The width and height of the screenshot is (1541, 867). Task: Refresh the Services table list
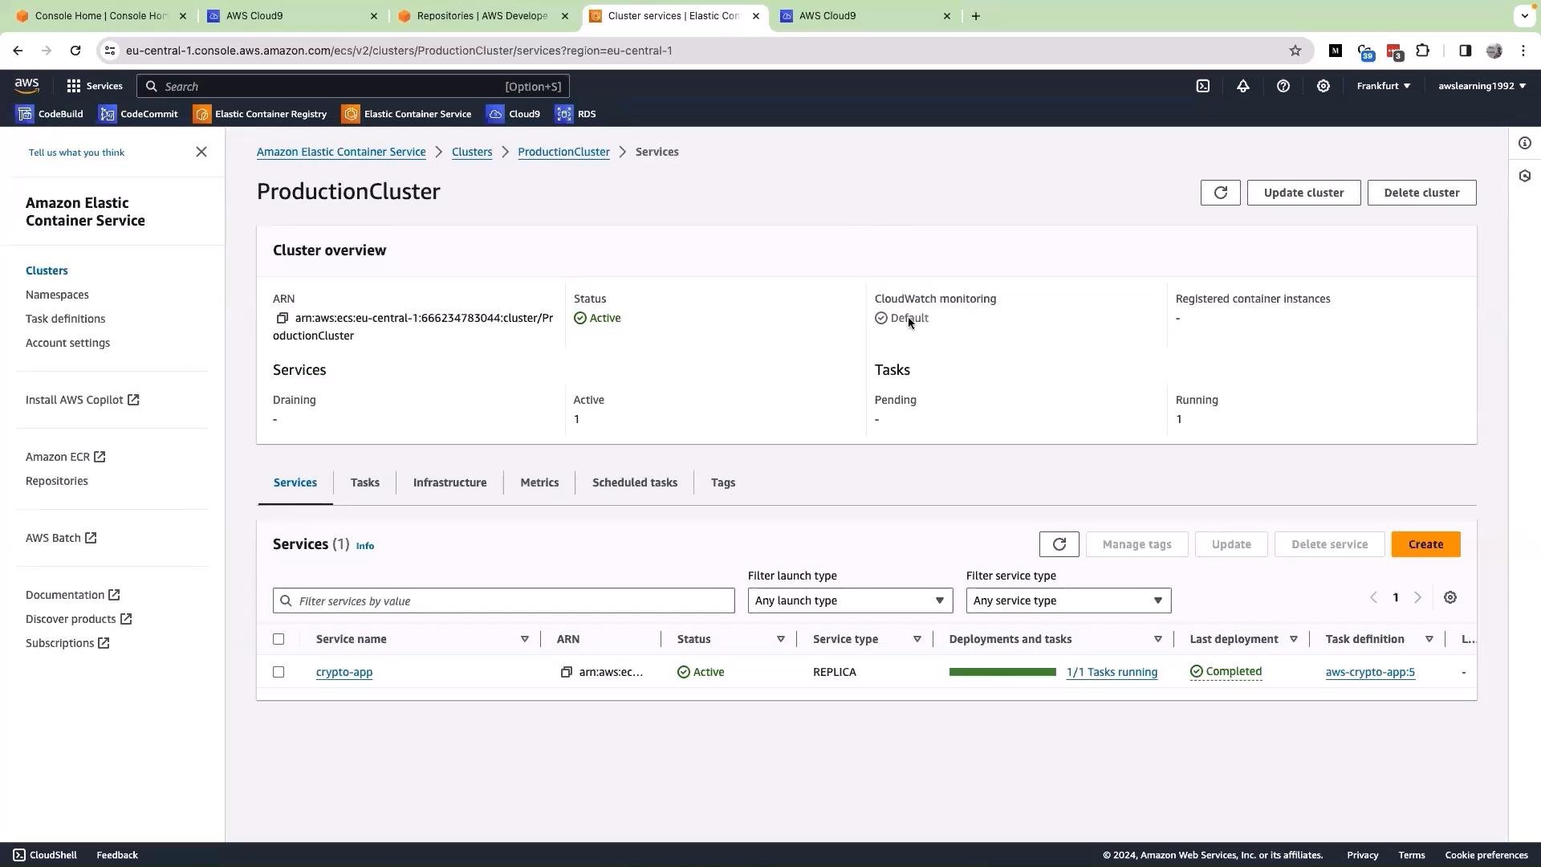point(1059,544)
